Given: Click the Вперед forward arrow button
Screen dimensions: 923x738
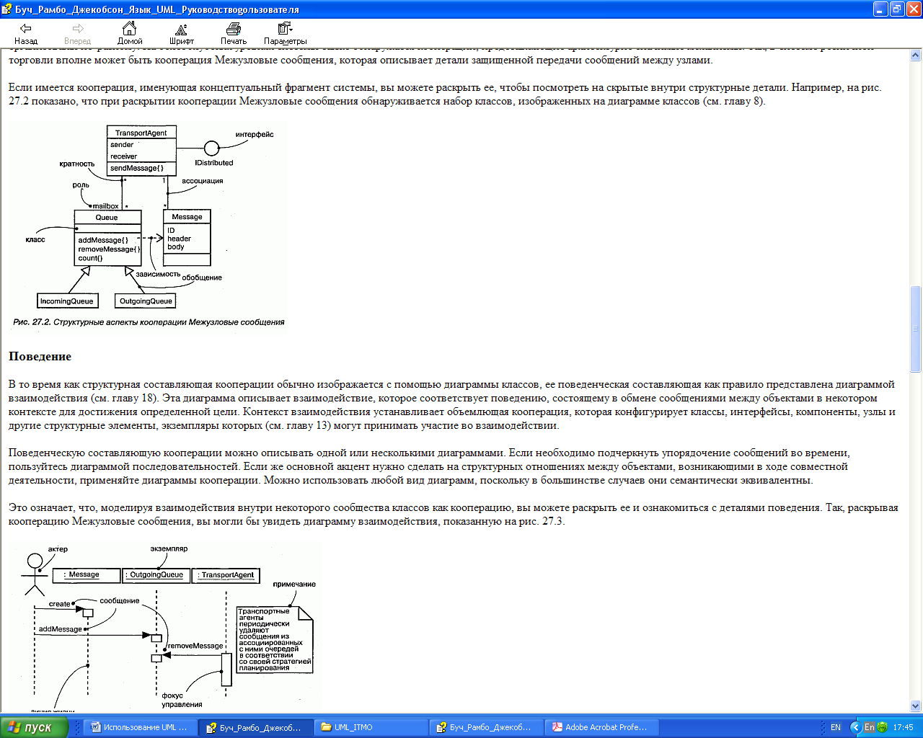Looking at the screenshot, I should tap(78, 33).
